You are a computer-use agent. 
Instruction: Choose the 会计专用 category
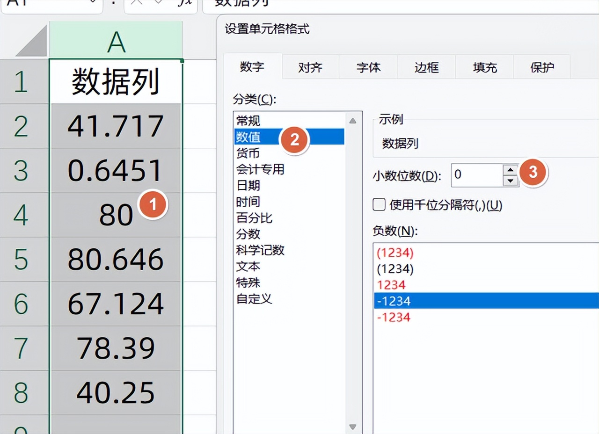(289, 169)
